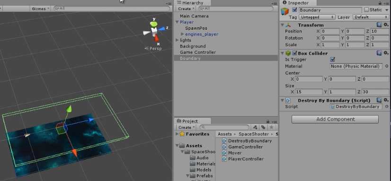Uncheck the Is Trigger checkbox

(x=332, y=59)
